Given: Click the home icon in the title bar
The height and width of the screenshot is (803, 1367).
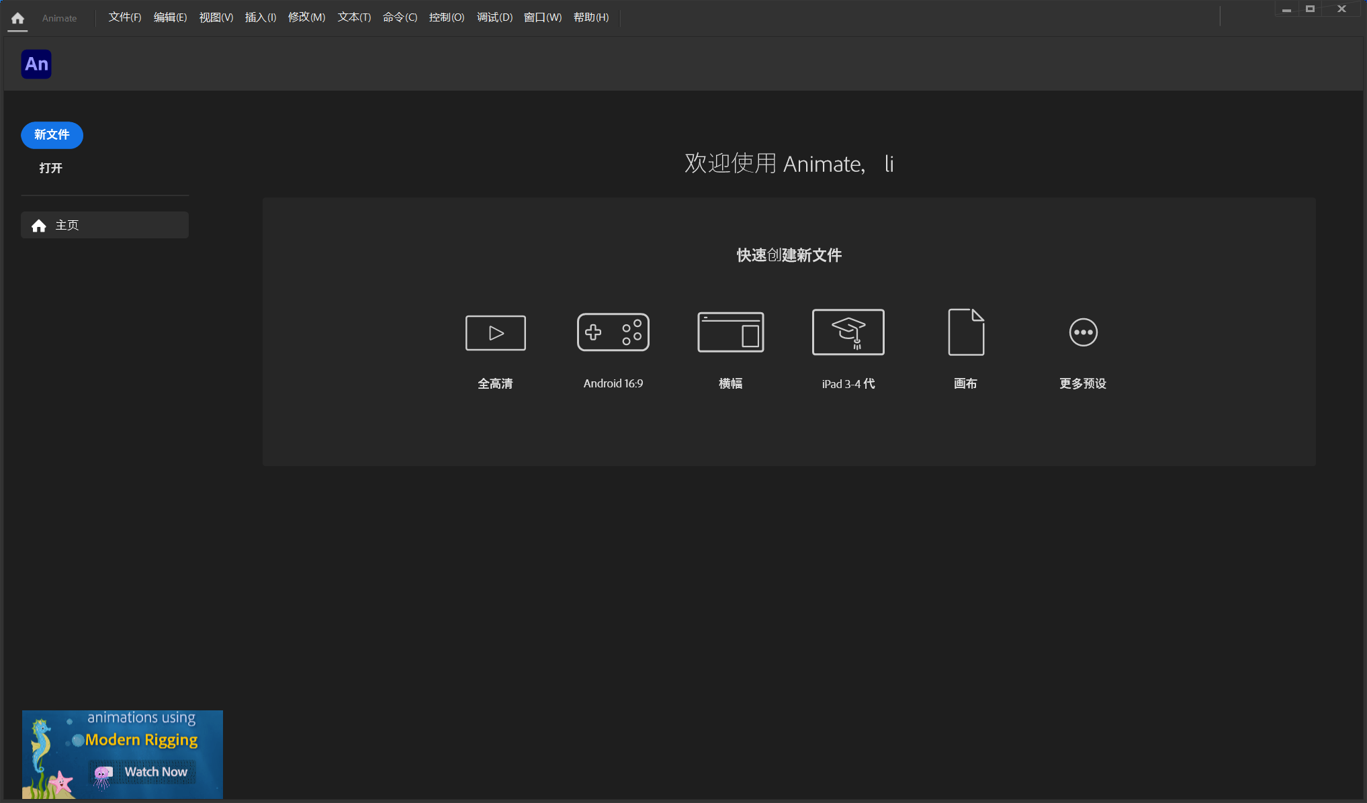Looking at the screenshot, I should pyautogui.click(x=17, y=18).
